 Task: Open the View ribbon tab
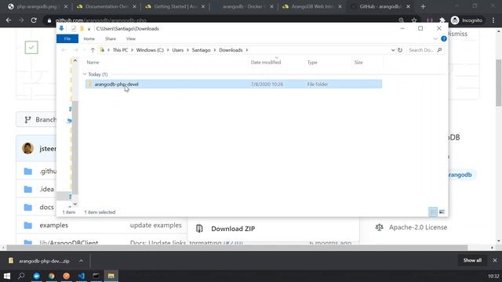131,38
